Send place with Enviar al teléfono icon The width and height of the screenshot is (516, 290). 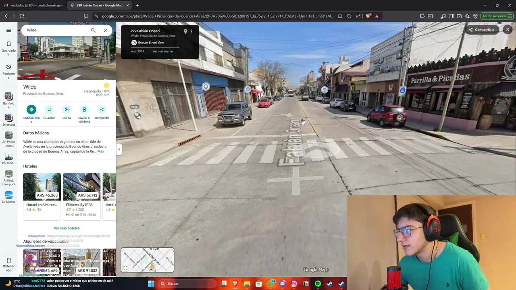click(84, 110)
